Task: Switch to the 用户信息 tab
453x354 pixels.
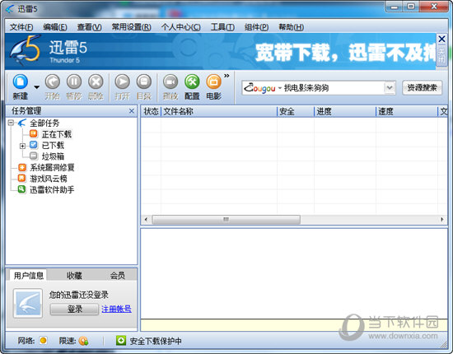Action: coord(29,276)
